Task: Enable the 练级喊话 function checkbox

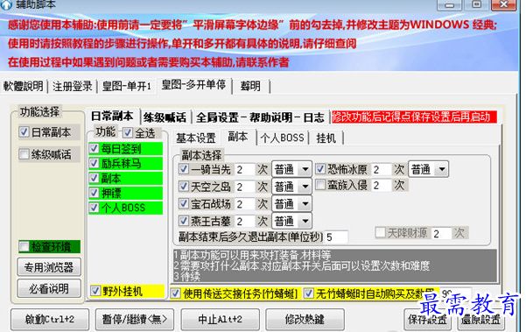Action: [24, 154]
